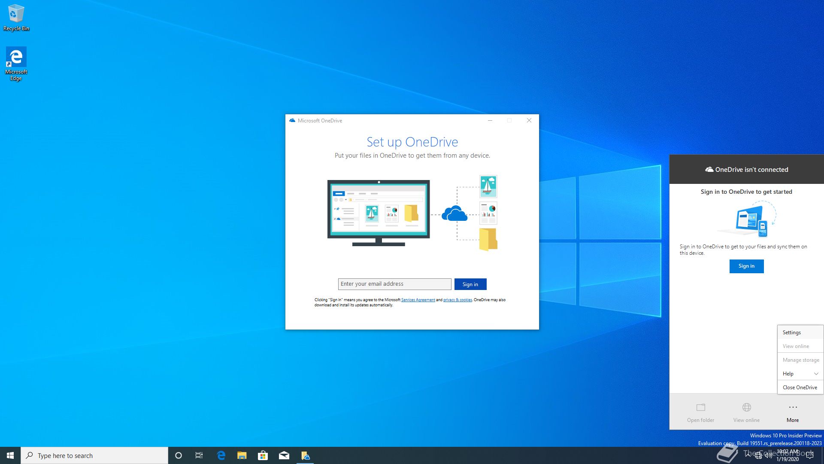
Task: Click Sign in in the OneDrive flyout panel
Action: pos(746,266)
